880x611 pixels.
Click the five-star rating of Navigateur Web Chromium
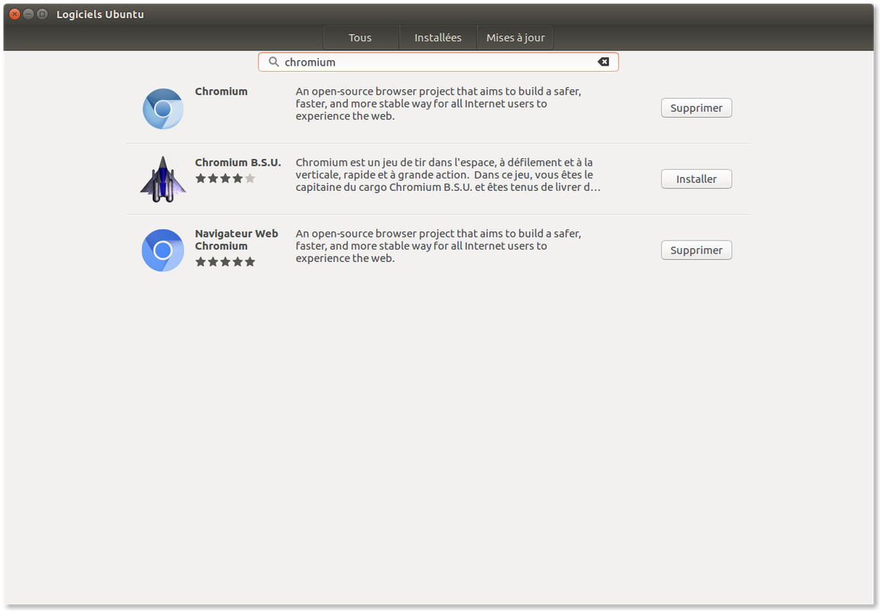[225, 262]
